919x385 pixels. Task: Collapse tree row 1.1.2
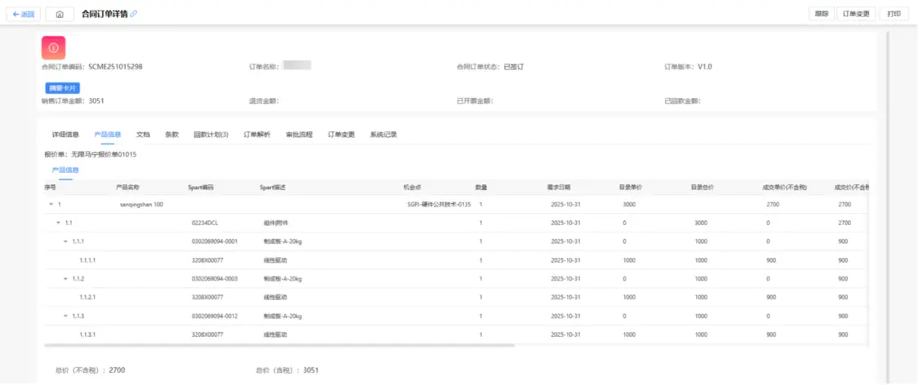tap(65, 279)
